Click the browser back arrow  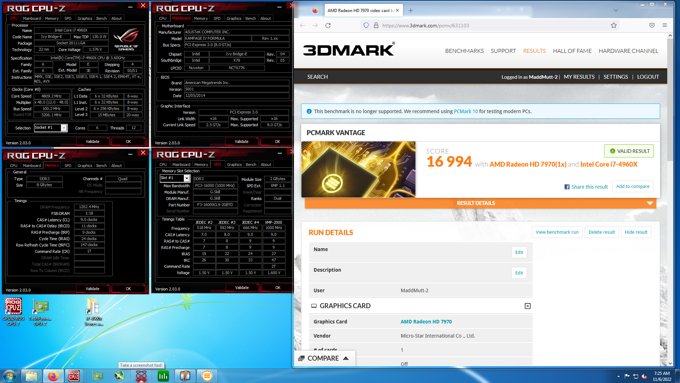click(302, 26)
